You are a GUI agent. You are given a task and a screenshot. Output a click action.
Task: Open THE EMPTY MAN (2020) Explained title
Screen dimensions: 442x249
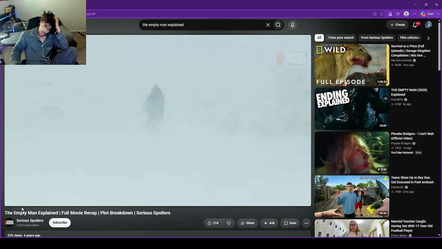pyautogui.click(x=409, y=92)
